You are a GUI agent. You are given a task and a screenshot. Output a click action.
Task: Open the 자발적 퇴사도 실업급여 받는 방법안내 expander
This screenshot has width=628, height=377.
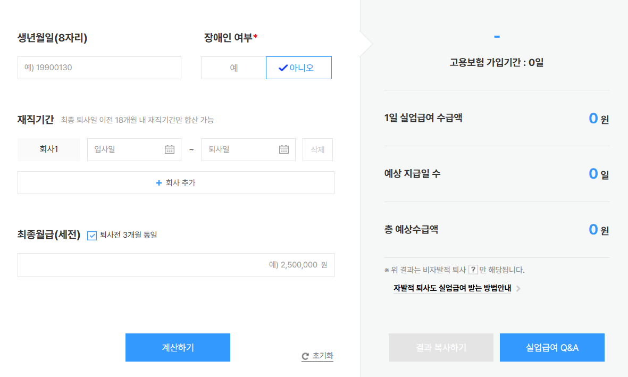(x=453, y=288)
